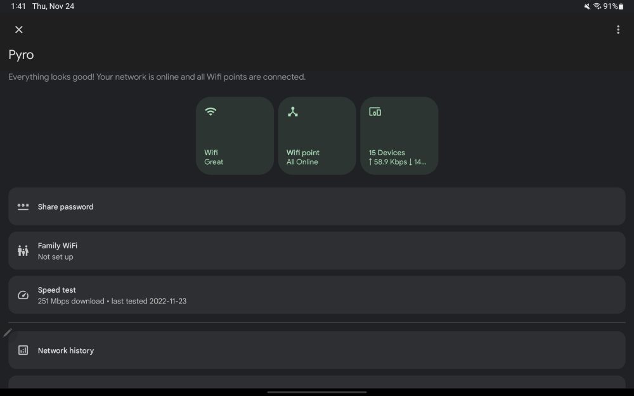View the "All Online" Wifi point status

tap(302, 162)
